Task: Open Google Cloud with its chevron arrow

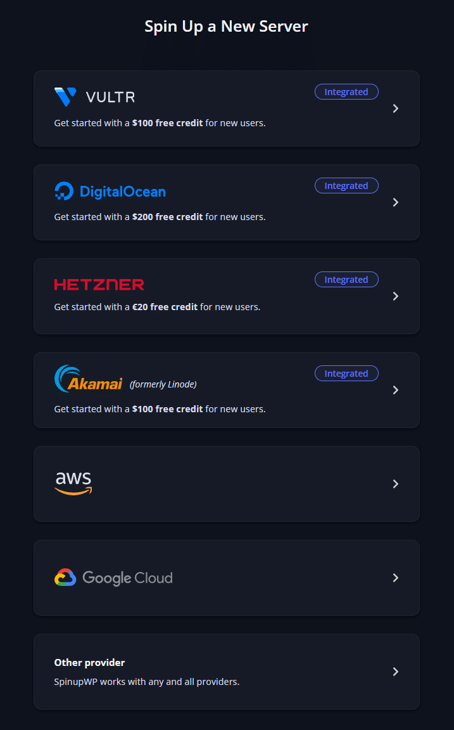Action: (396, 578)
